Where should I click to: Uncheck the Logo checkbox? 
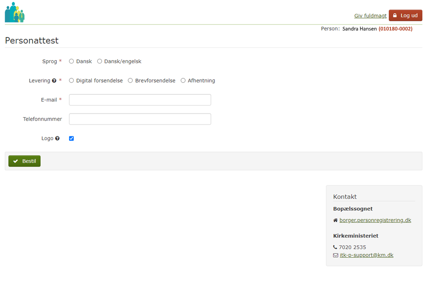[71, 138]
